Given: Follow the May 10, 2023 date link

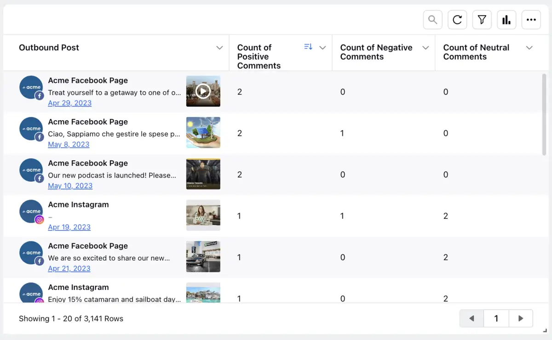Looking at the screenshot, I should coord(70,186).
